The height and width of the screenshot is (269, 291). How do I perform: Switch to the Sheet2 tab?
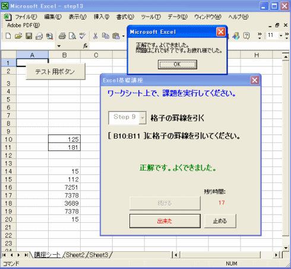click(x=75, y=255)
